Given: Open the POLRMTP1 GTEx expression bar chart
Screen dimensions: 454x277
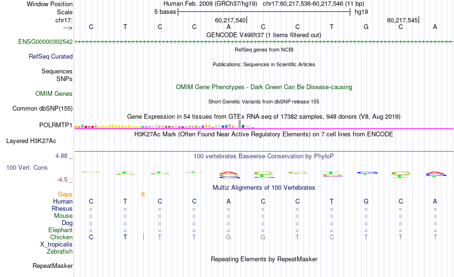Looking at the screenshot, I should point(164,124).
